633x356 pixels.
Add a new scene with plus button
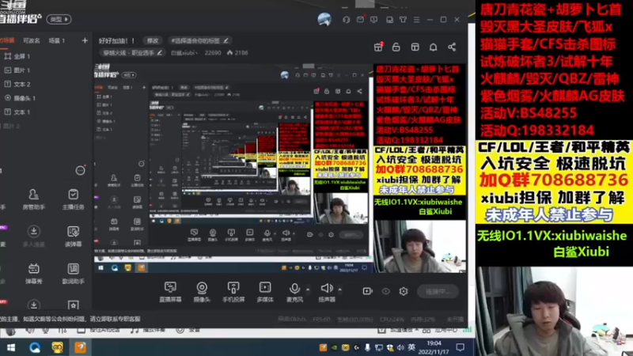pyautogui.click(x=85, y=40)
